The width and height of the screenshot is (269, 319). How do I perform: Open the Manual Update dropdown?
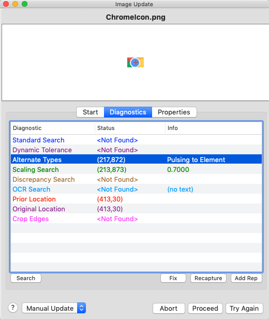[x=54, y=308]
